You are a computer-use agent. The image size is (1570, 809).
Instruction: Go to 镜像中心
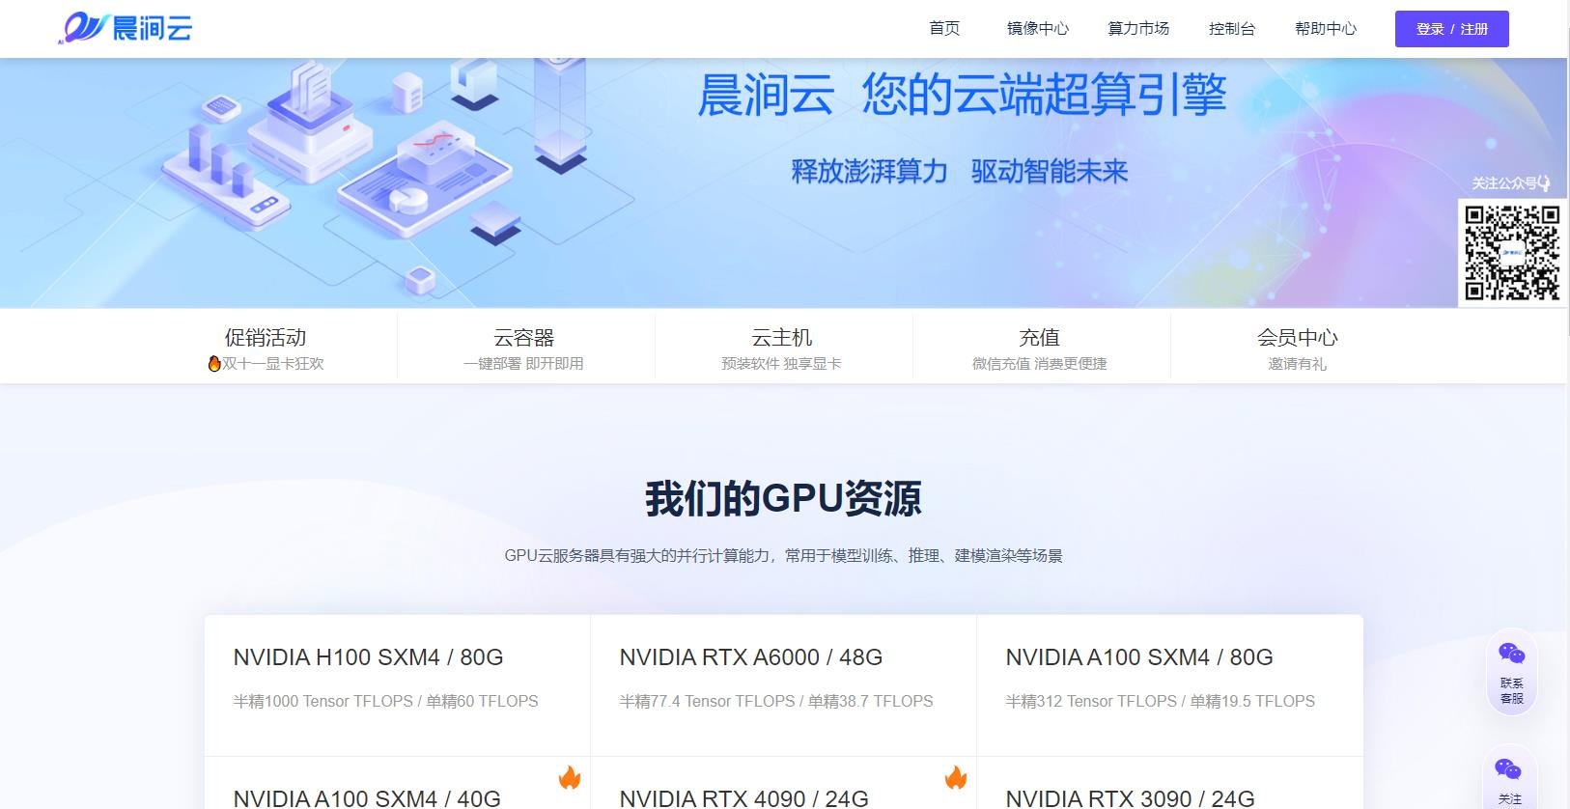coord(1038,29)
